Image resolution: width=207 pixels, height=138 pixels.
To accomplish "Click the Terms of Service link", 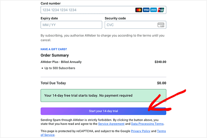I will 161,131.
